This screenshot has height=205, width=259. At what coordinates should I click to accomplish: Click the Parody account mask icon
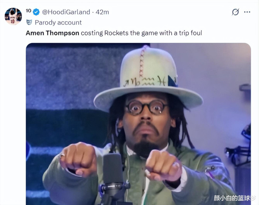coord(29,22)
